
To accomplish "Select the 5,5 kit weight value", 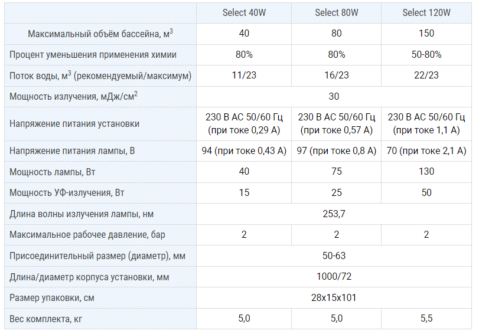I will point(426,319).
